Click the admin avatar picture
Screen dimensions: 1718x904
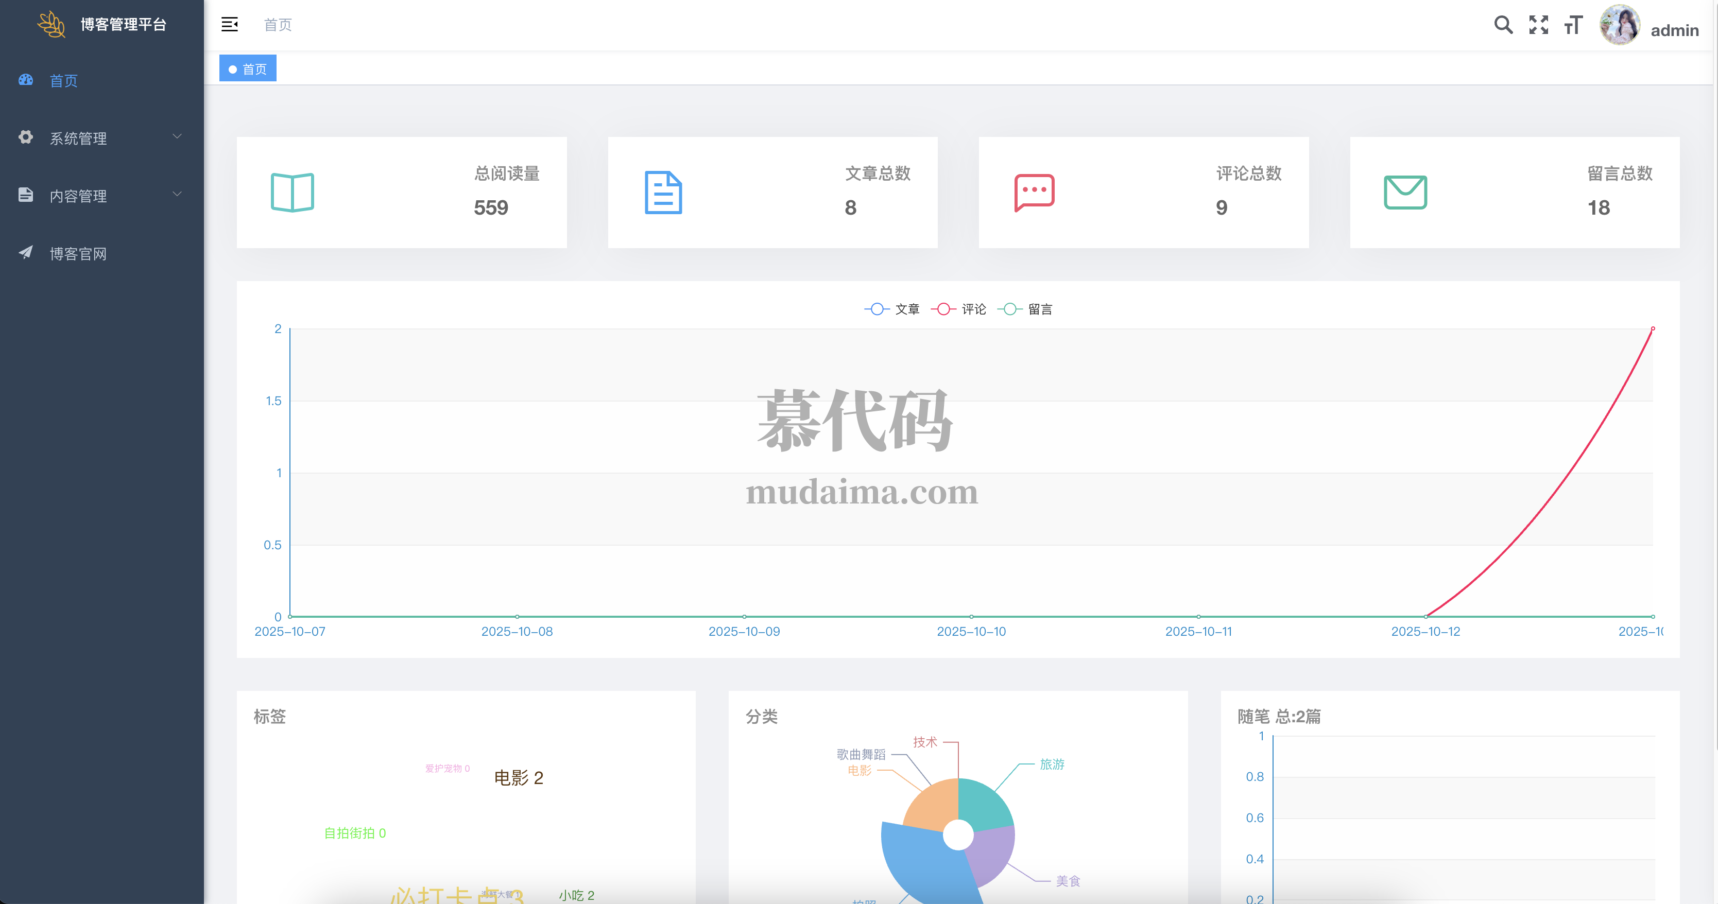[1619, 25]
